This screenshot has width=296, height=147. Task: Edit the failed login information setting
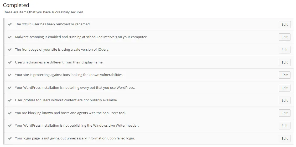[x=284, y=139]
